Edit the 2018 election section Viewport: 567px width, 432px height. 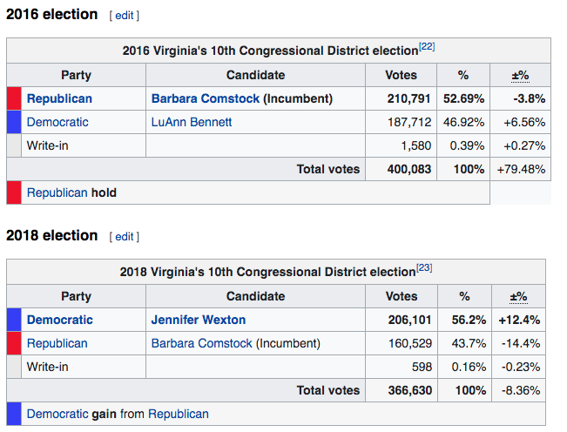pyautogui.click(x=125, y=237)
